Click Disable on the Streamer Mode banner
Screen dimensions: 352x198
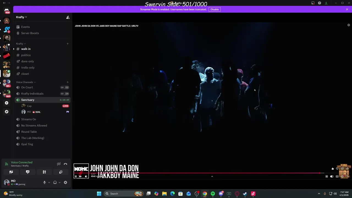[x=215, y=9]
